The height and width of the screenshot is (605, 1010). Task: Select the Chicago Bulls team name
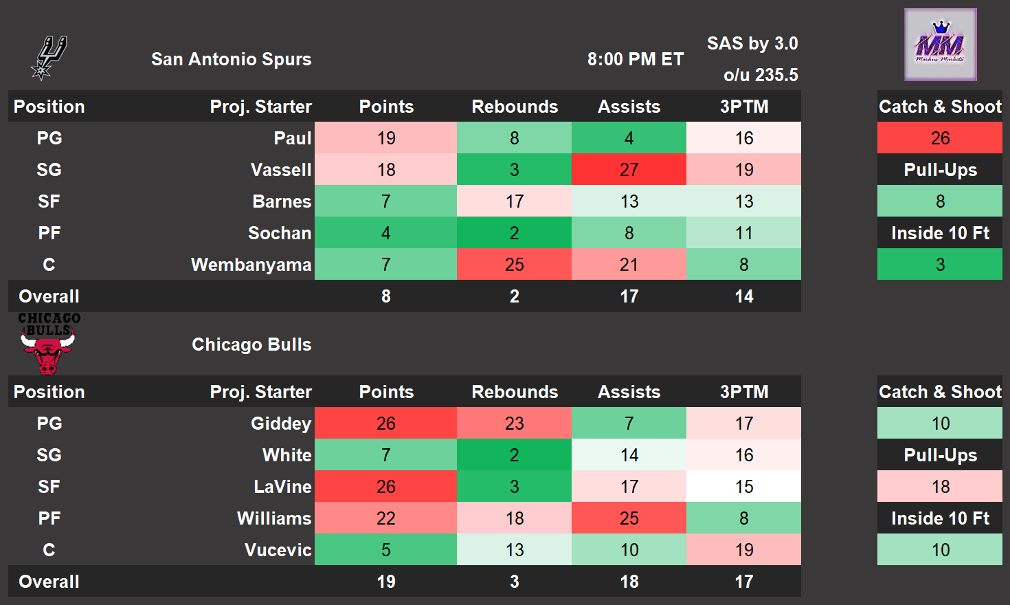tap(251, 344)
